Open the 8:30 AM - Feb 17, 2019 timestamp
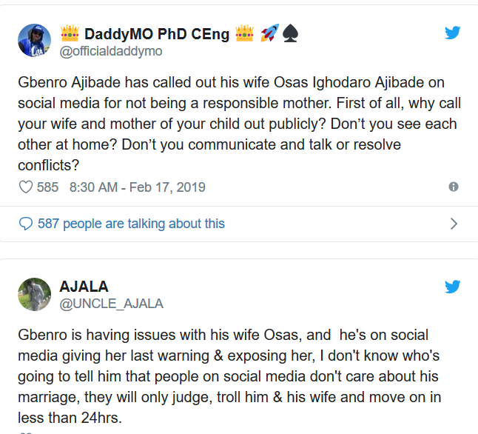Screen dimensions: 478x434 (x=137, y=187)
